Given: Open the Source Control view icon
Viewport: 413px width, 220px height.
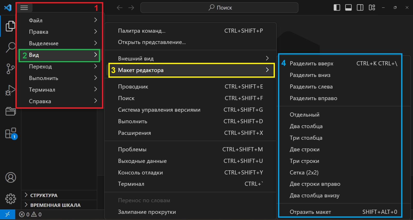Looking at the screenshot, I should coord(10,69).
